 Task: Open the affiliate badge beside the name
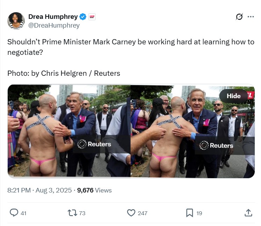(x=92, y=17)
